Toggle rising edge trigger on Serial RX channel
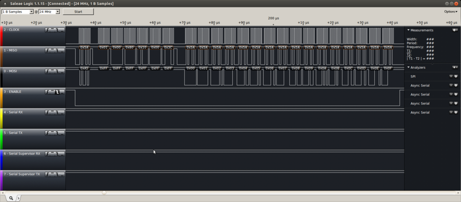This screenshot has height=202, width=461. pyautogui.click(x=47, y=113)
